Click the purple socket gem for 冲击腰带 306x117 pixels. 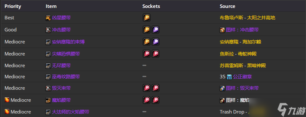tap(156, 29)
